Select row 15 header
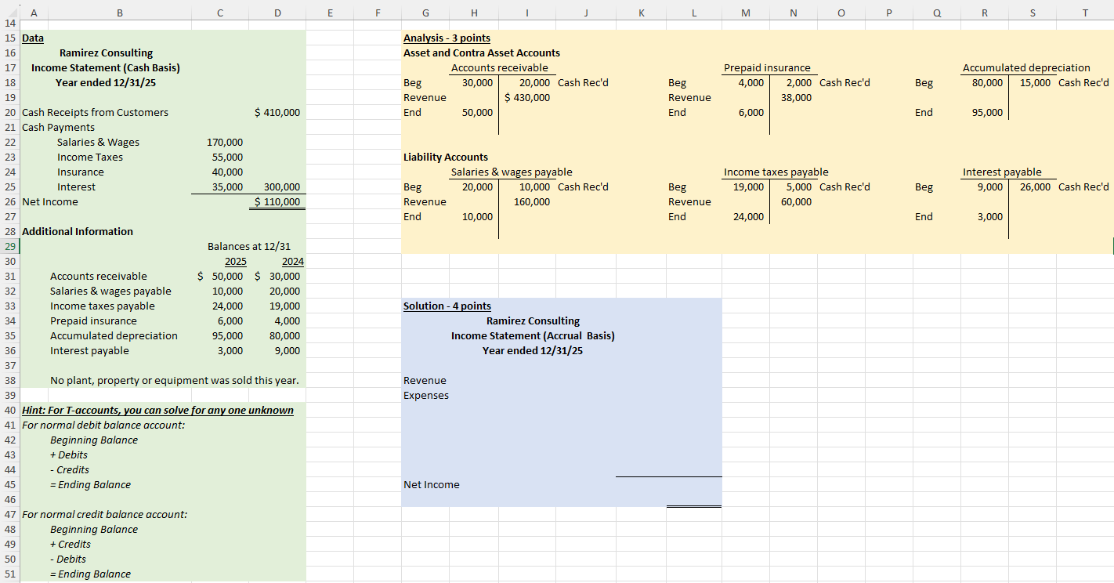 pyautogui.click(x=10, y=38)
